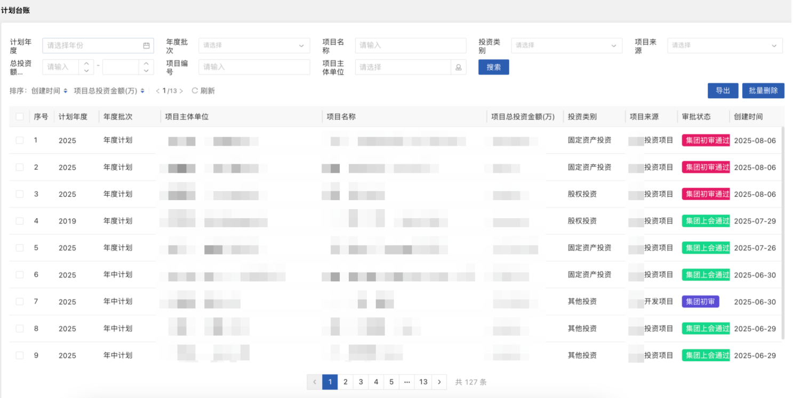793x398 pixels.
Task: Check the checkbox for row 1
Action: tap(20, 140)
